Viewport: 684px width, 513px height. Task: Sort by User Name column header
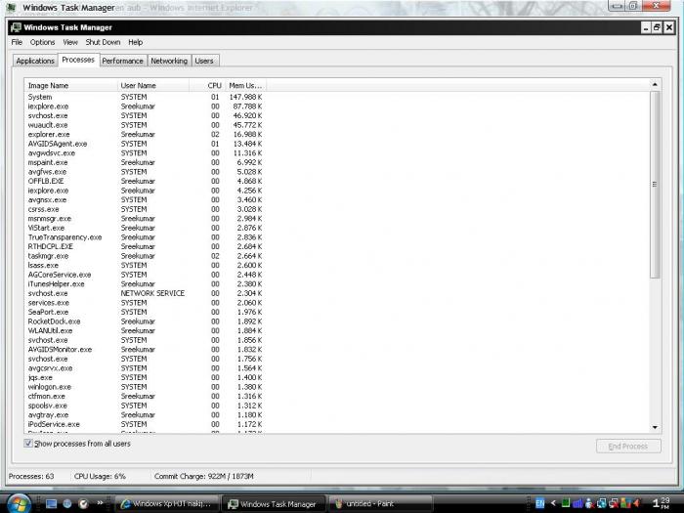(x=153, y=86)
